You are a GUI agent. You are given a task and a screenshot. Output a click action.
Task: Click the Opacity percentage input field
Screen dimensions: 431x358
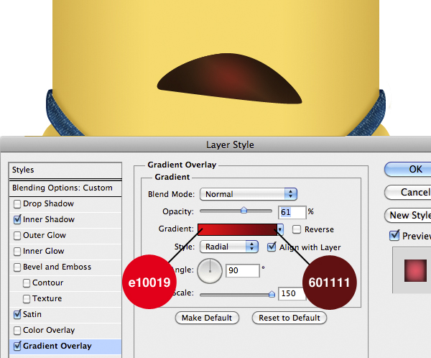(291, 212)
